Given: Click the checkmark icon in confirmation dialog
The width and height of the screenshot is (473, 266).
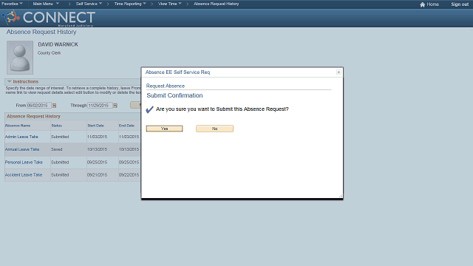Looking at the screenshot, I should click(149, 109).
